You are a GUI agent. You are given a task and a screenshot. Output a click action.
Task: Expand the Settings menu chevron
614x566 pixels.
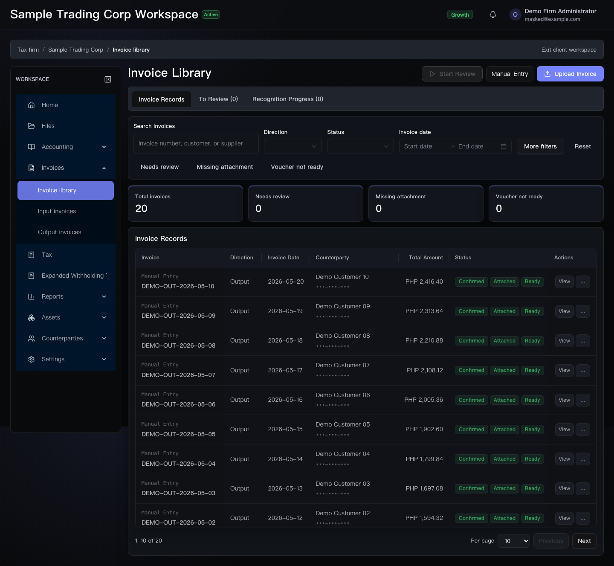coord(104,360)
